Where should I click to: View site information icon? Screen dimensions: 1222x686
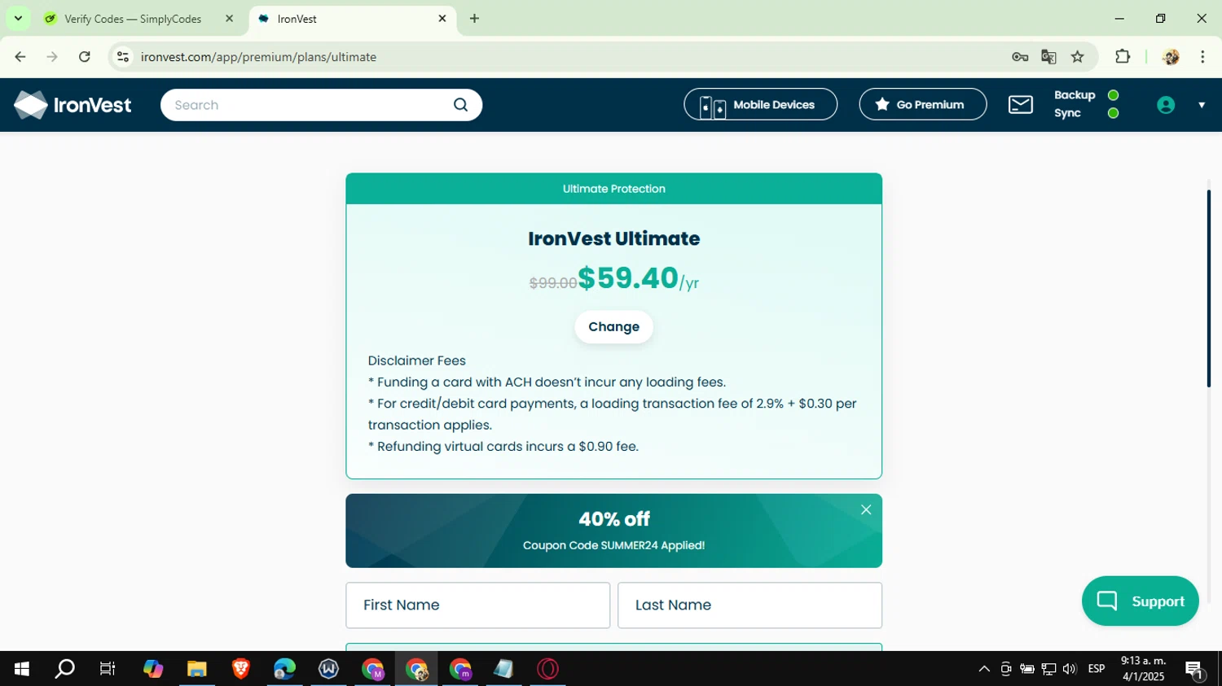pyautogui.click(x=123, y=57)
